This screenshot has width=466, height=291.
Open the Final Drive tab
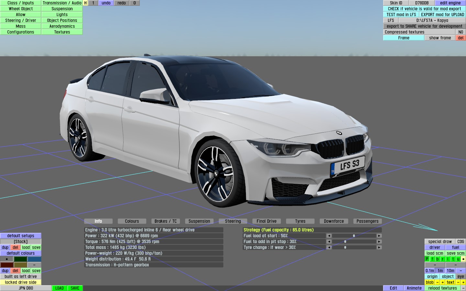267,221
